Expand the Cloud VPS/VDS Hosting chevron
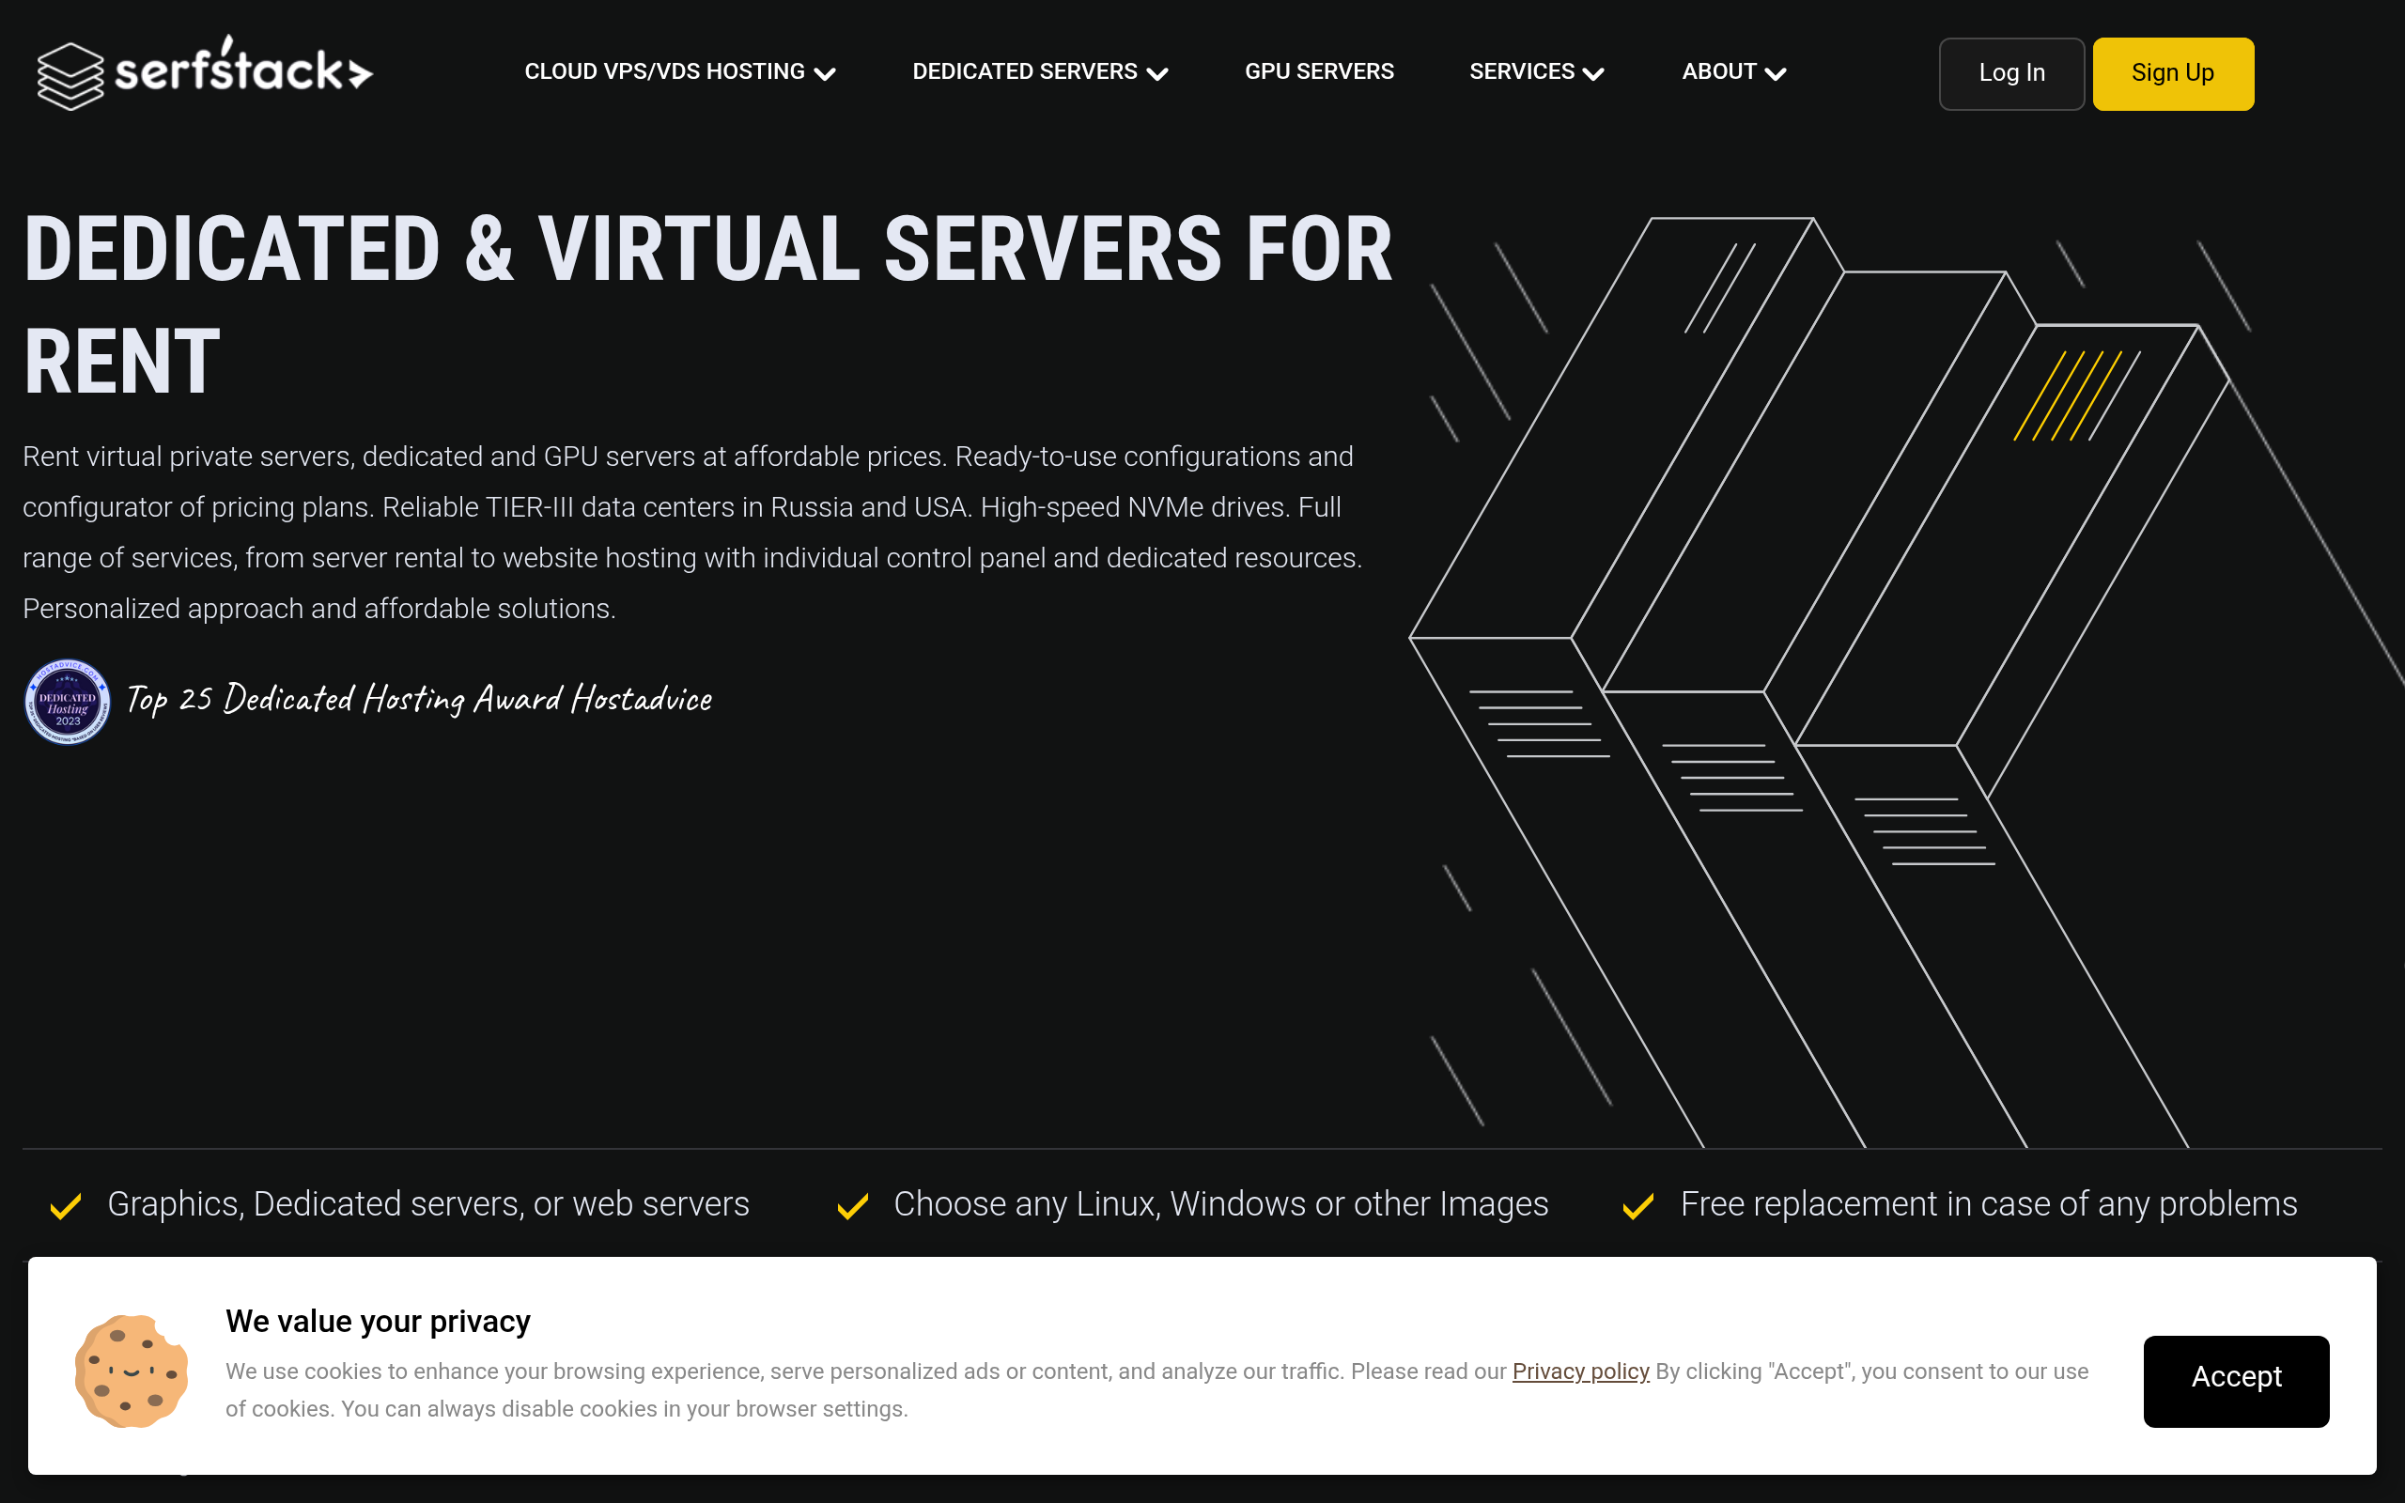Image resolution: width=2405 pixels, height=1503 pixels. 825,73
